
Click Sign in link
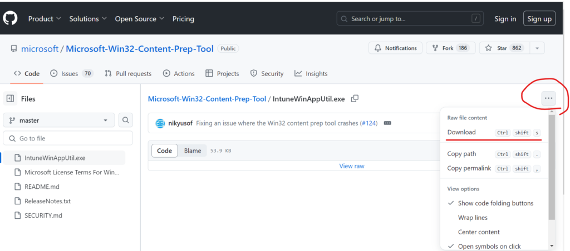pos(505,19)
